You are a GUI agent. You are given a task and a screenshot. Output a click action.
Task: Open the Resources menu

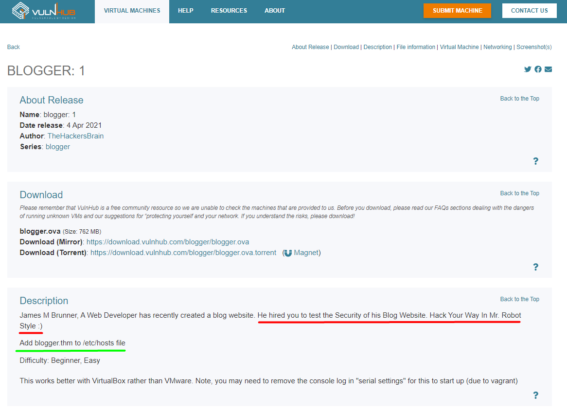tap(229, 11)
